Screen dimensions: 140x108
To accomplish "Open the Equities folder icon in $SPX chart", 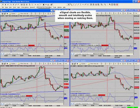I will pyautogui.click(x=10, y=14).
